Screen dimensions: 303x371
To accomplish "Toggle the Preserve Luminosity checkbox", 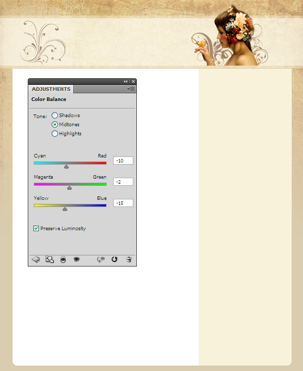I will [36, 228].
